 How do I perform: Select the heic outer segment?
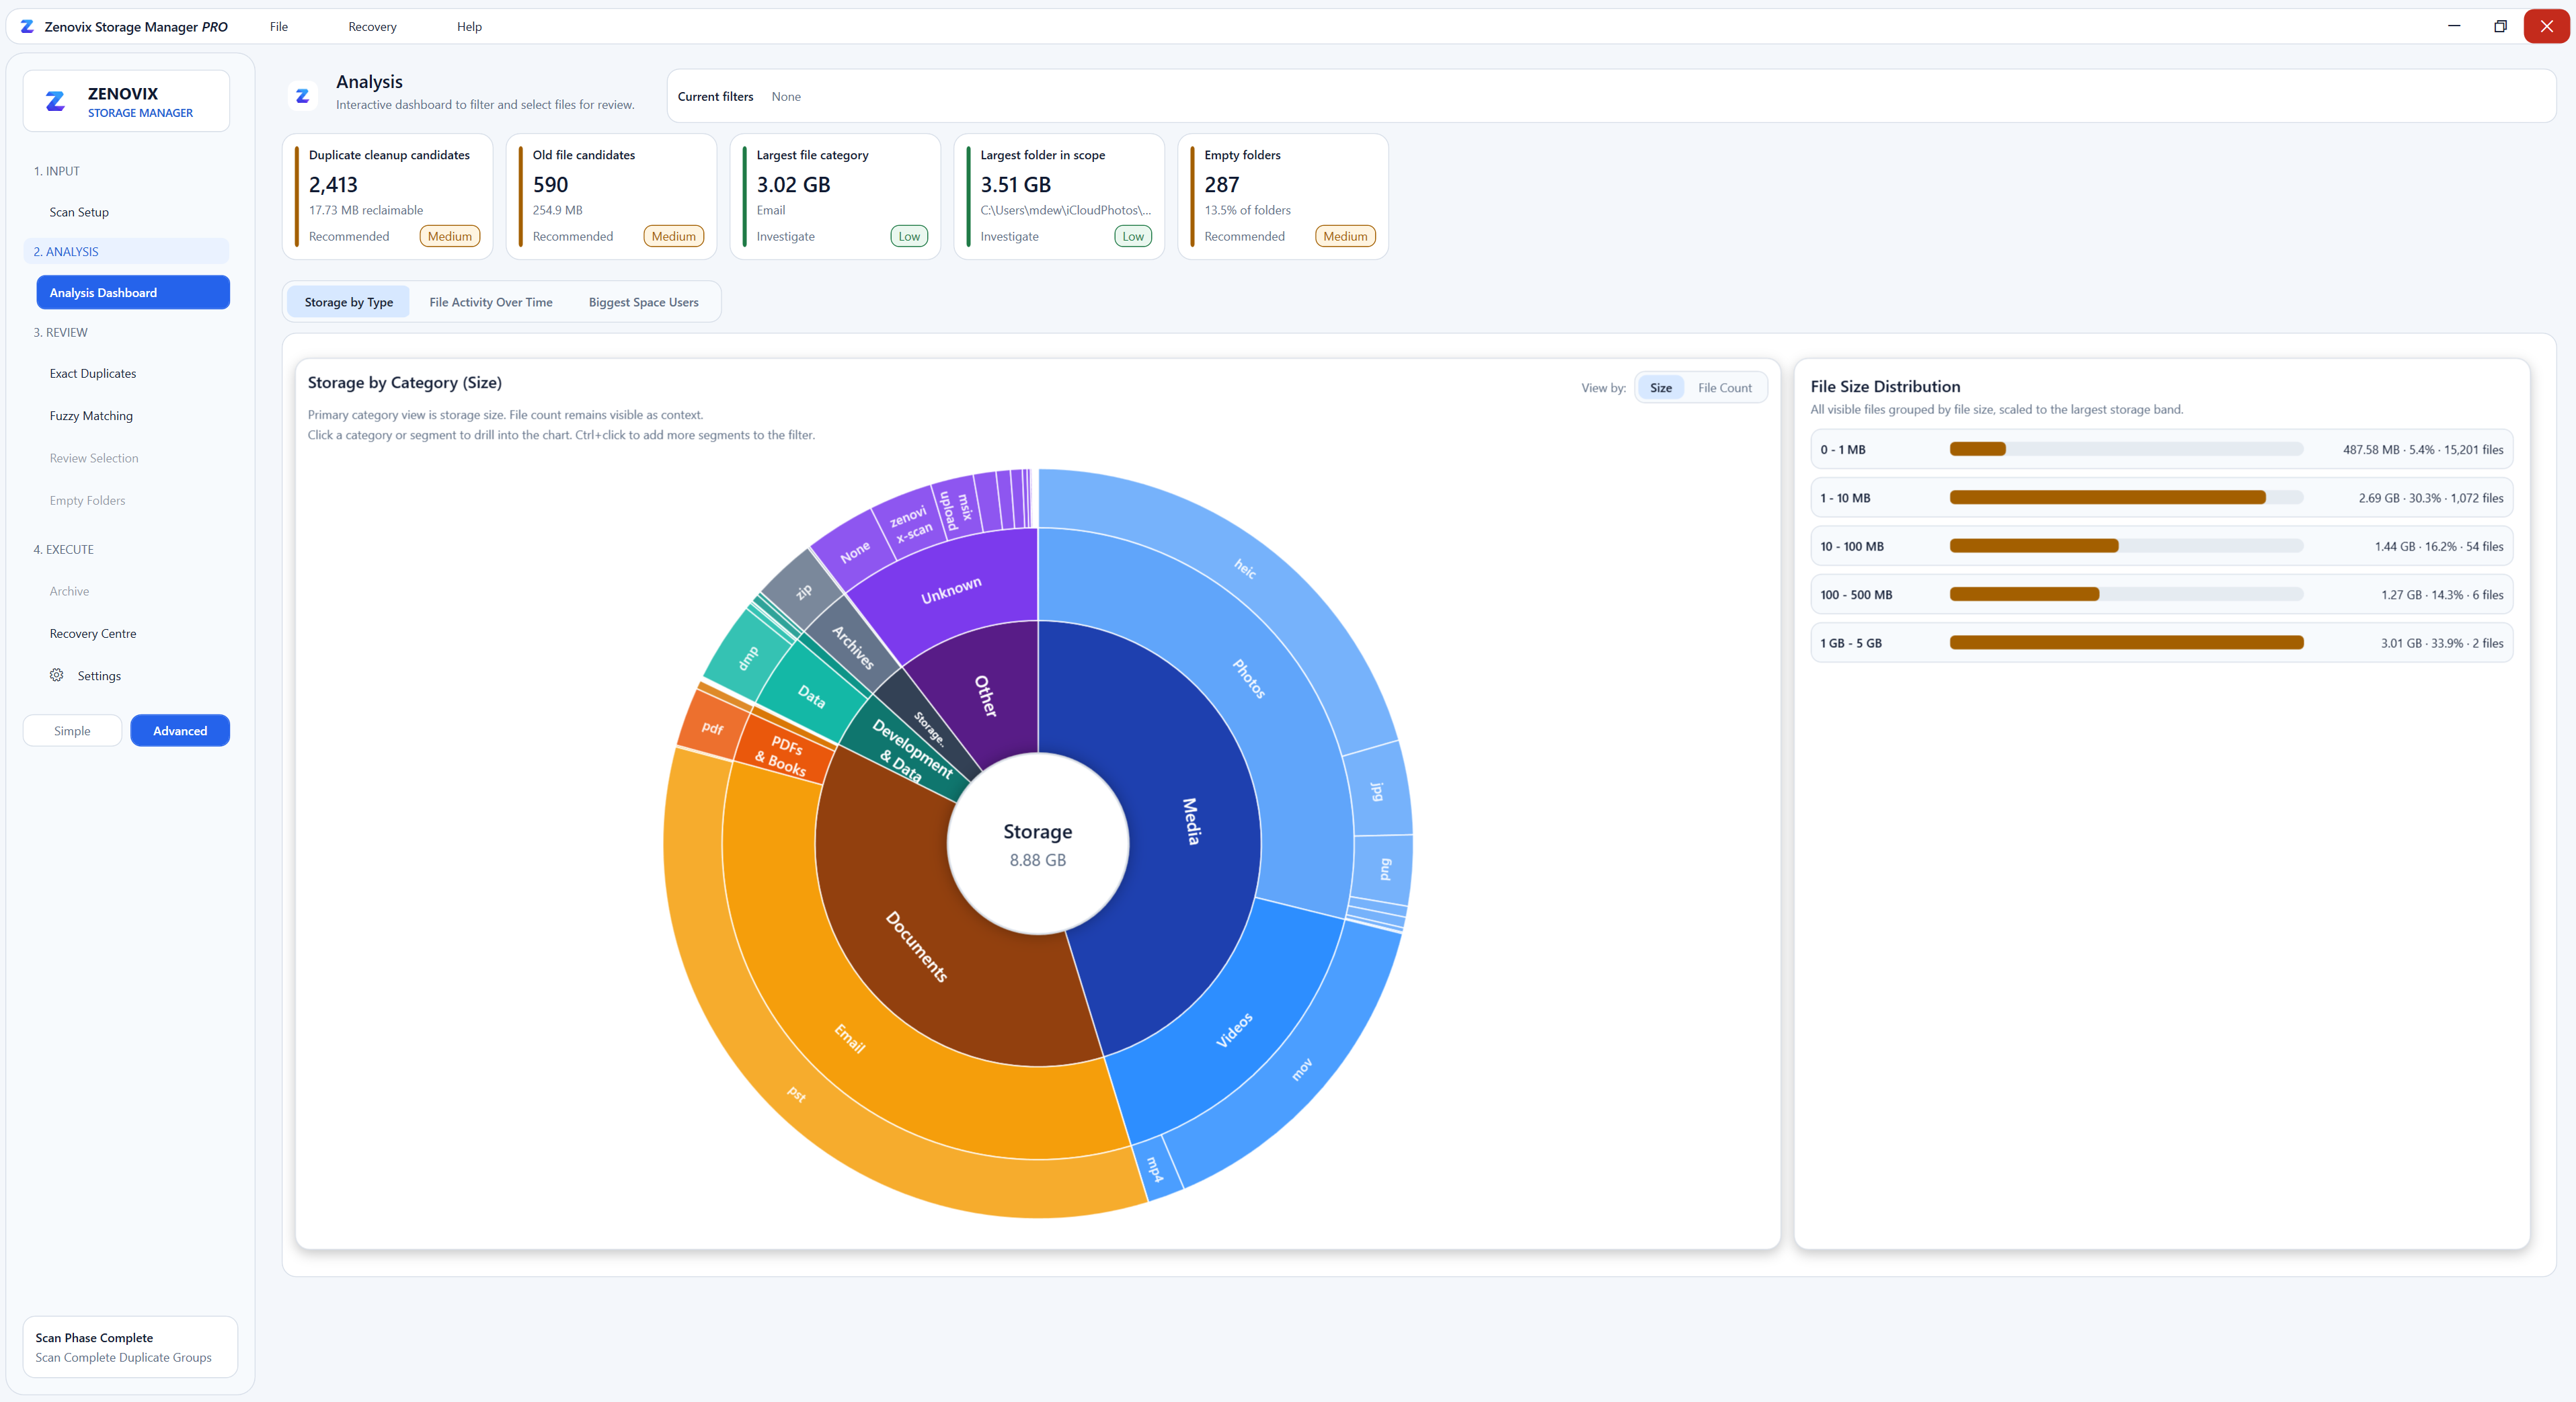click(1245, 568)
